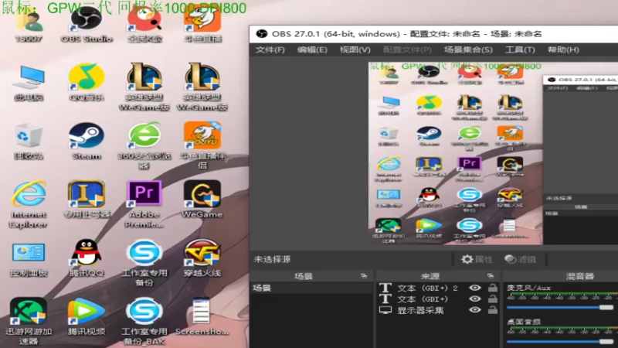Open the 360安全浏览器 desktop icon
This screenshot has height=348, width=618.
pyautogui.click(x=144, y=145)
